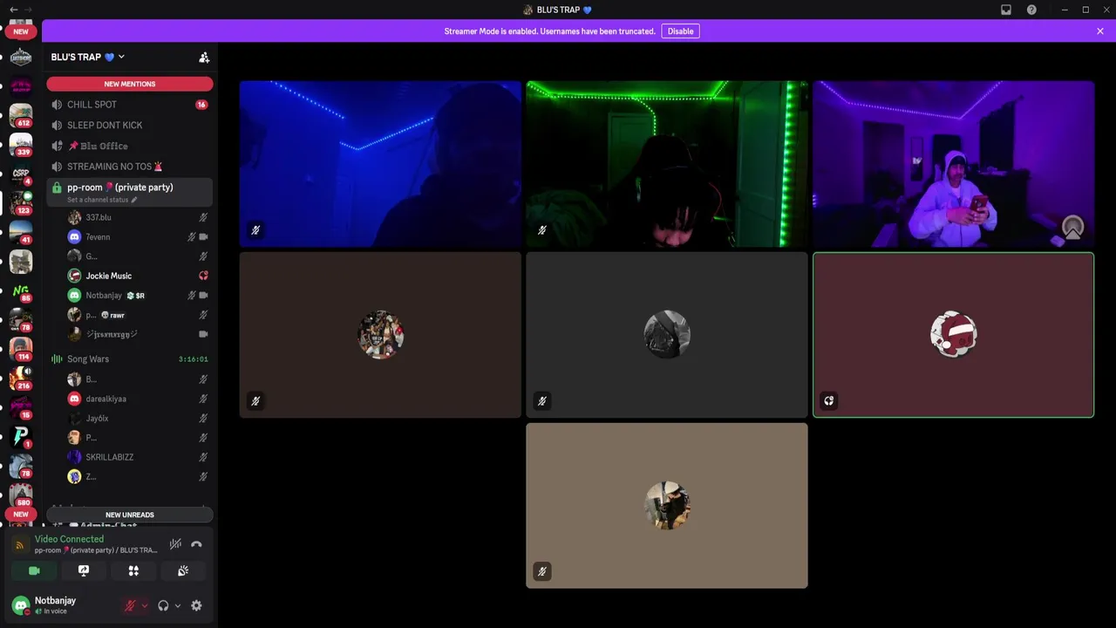Turn off camera with green video button
1116x628 pixels.
(34, 570)
